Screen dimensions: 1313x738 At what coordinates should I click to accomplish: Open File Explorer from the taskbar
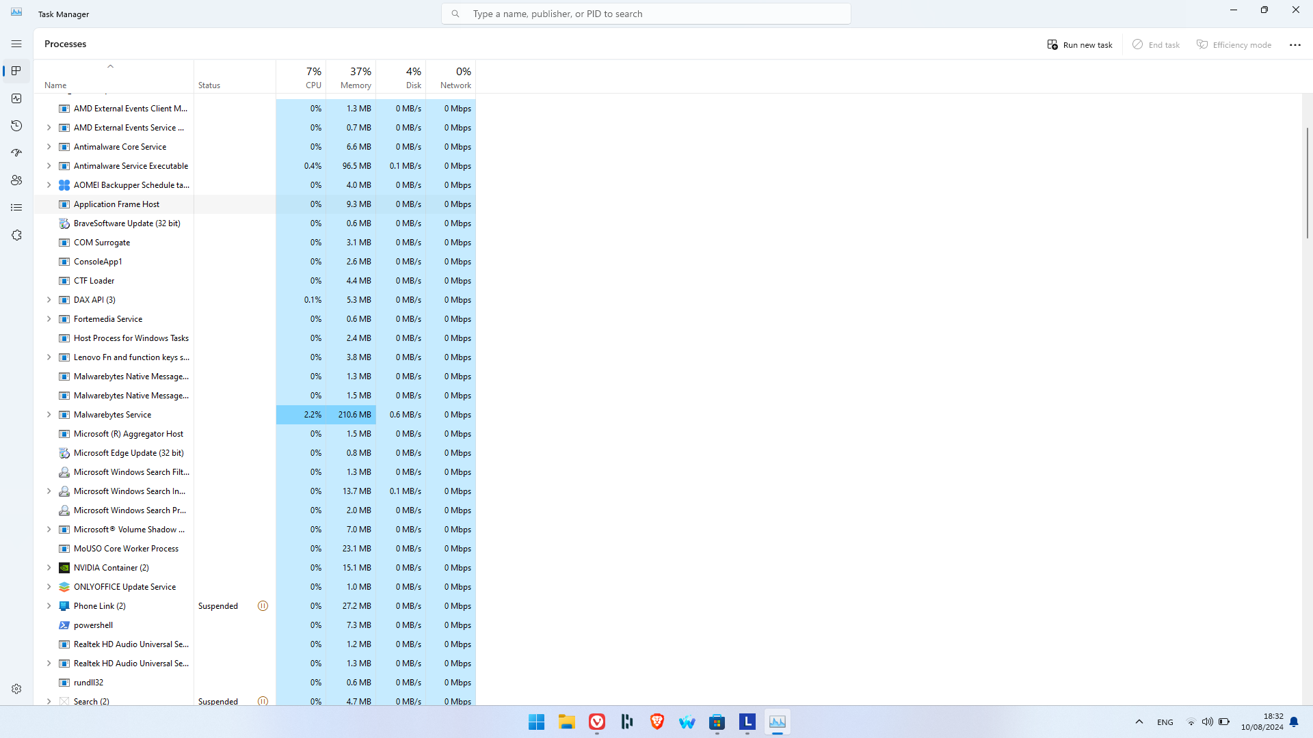[566, 722]
